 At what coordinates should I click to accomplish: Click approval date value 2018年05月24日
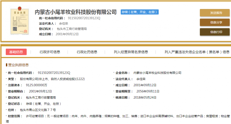pyautogui.click(x=145, y=98)
